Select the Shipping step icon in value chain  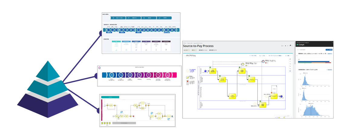pyautogui.click(x=139, y=75)
